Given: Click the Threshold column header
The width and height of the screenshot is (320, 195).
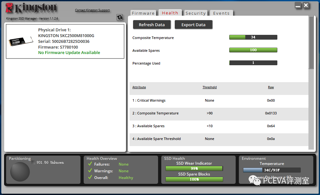Looking at the screenshot, I should pyautogui.click(x=210, y=87).
